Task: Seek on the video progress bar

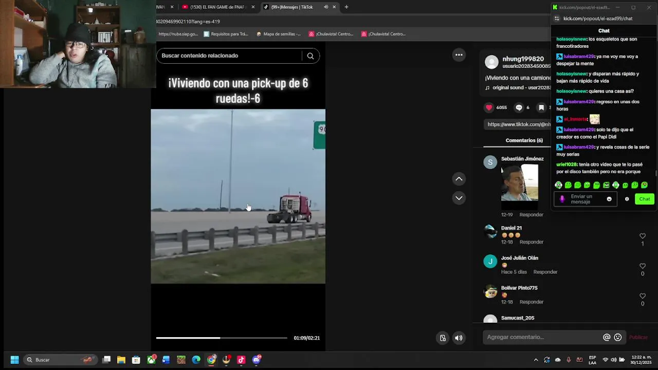Action: (222, 338)
